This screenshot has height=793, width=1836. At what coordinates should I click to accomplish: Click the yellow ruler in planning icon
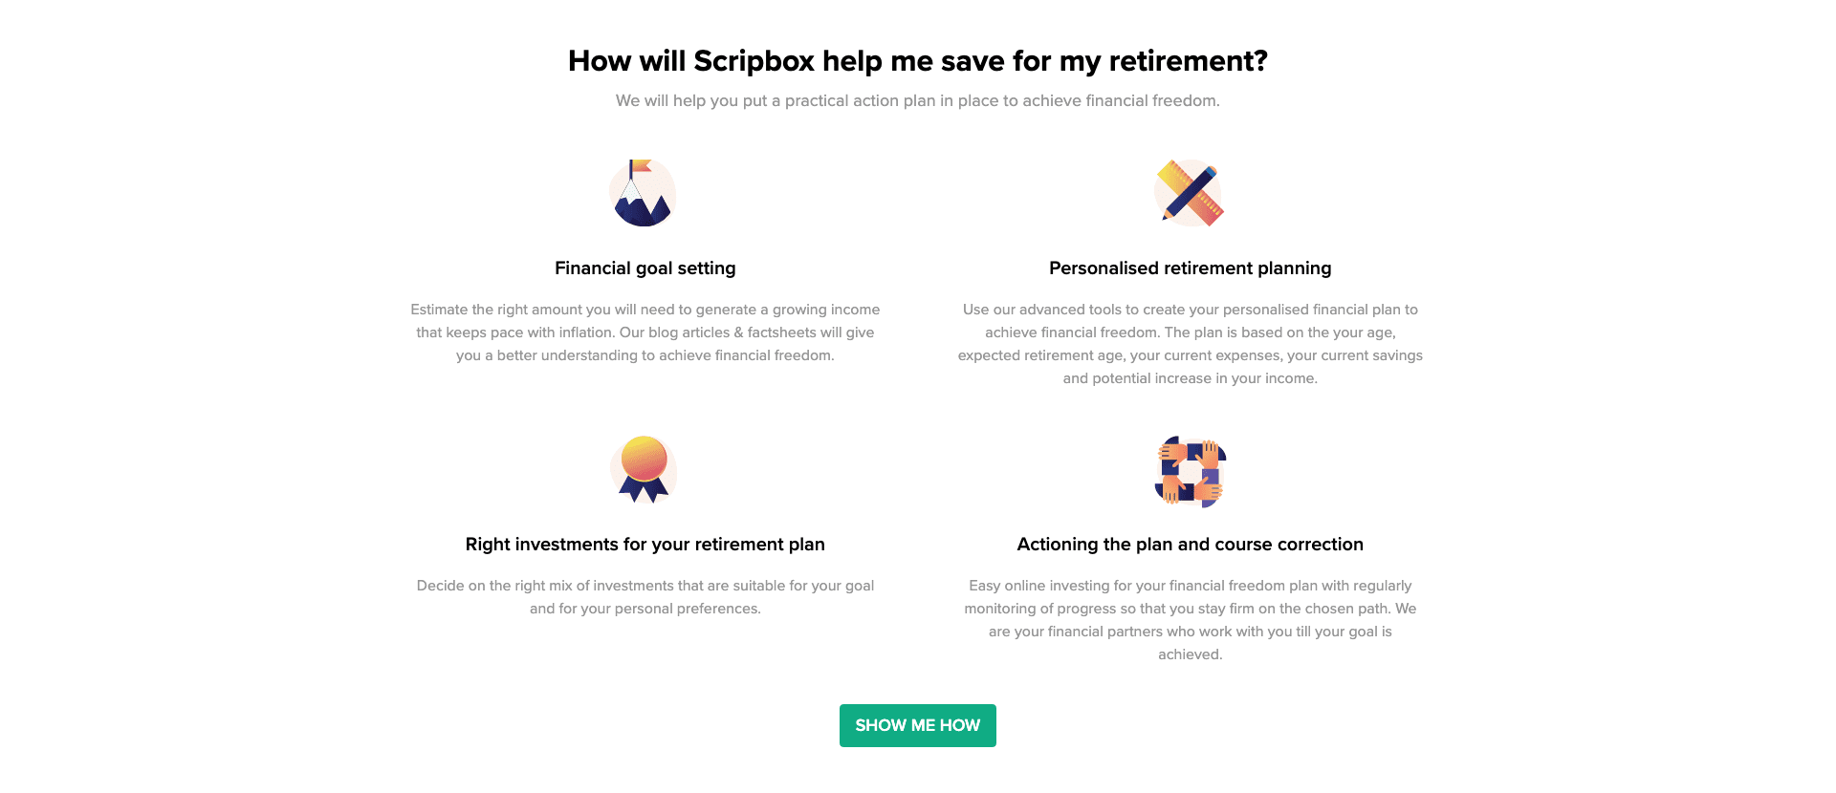pos(1172,176)
